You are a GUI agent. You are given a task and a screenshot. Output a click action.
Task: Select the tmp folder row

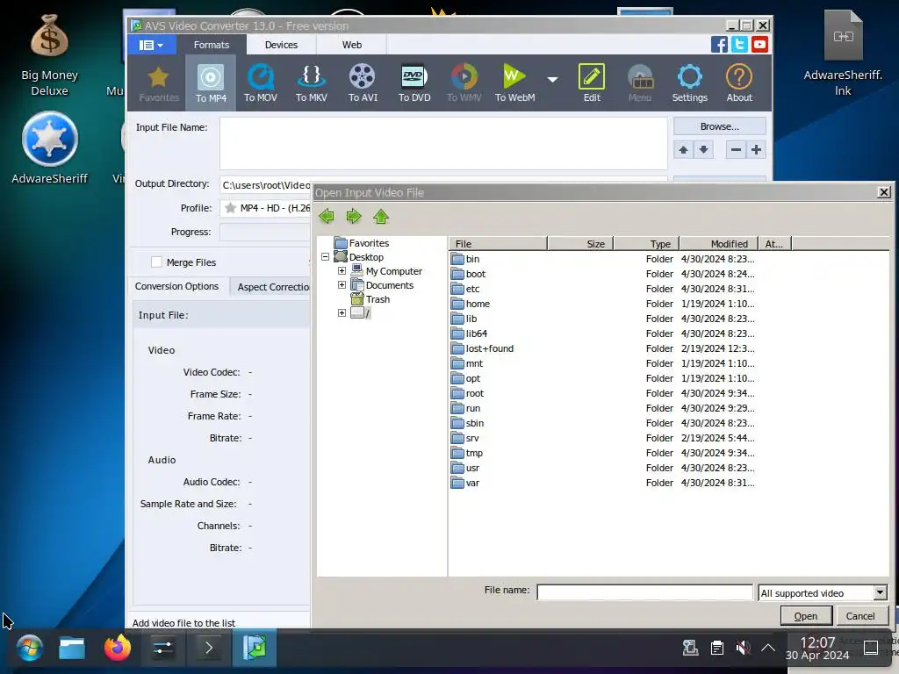point(602,453)
